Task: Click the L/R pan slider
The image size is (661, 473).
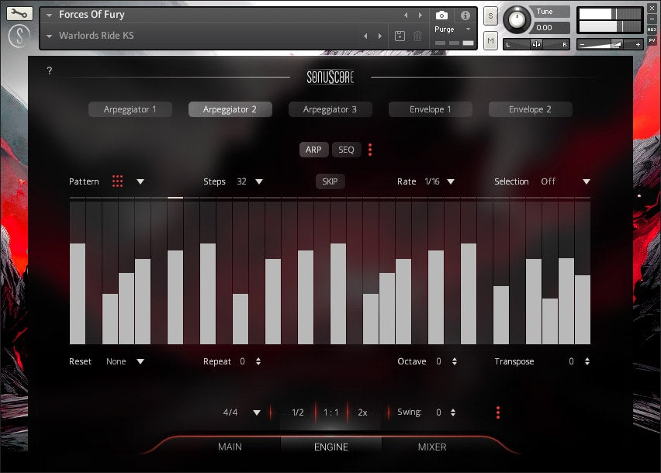Action: 536,44
